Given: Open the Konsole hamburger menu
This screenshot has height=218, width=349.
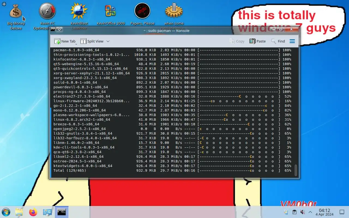Looking at the screenshot, I should [292, 41].
